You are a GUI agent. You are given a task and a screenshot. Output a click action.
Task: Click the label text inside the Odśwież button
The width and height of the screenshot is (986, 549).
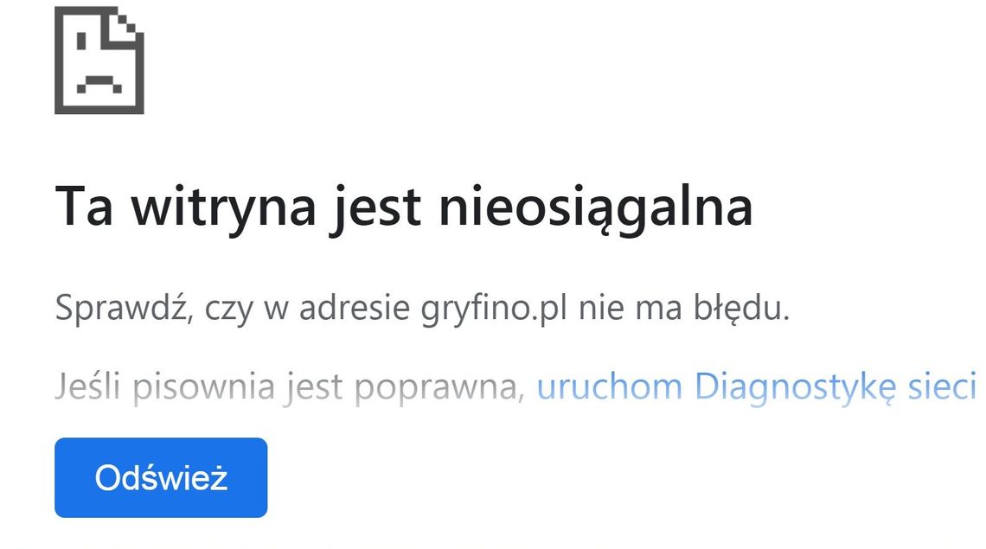pos(161,476)
